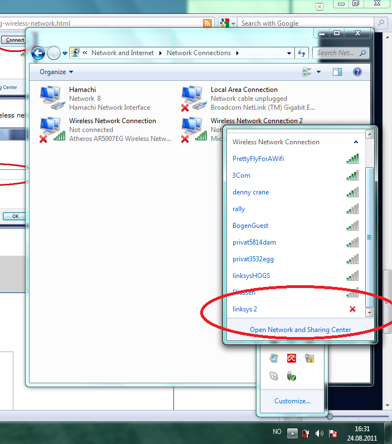Click rally signal strength bars
Screen dimensions: 392x444
(352, 209)
